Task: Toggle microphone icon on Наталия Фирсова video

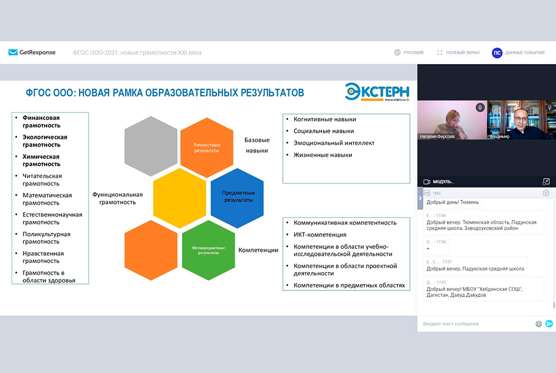Action: 480,108
